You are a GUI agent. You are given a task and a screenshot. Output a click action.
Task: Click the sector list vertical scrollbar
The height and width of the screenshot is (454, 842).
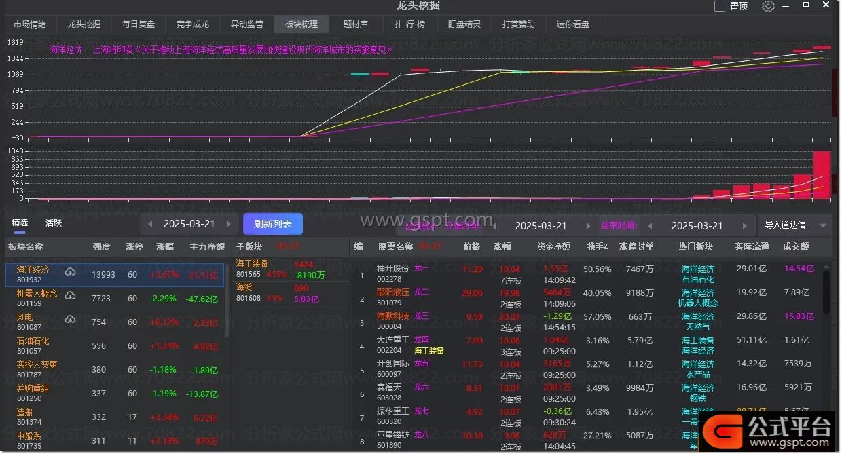coord(227,301)
